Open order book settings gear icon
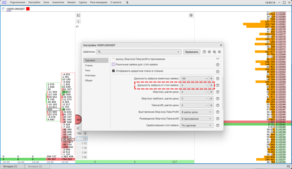Screen dimensions: 292x169 coord(191,15)
